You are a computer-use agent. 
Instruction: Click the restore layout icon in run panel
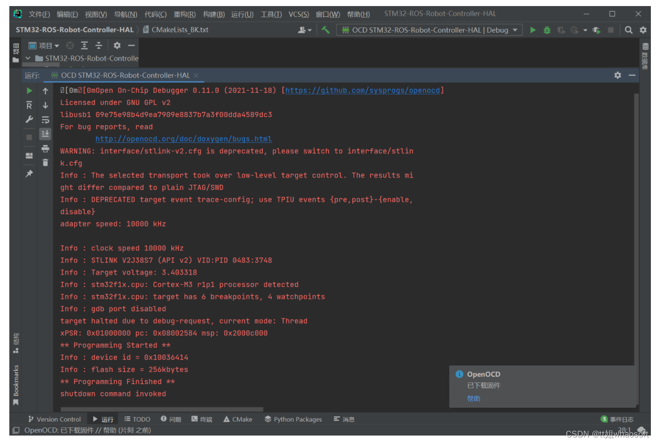[29, 156]
